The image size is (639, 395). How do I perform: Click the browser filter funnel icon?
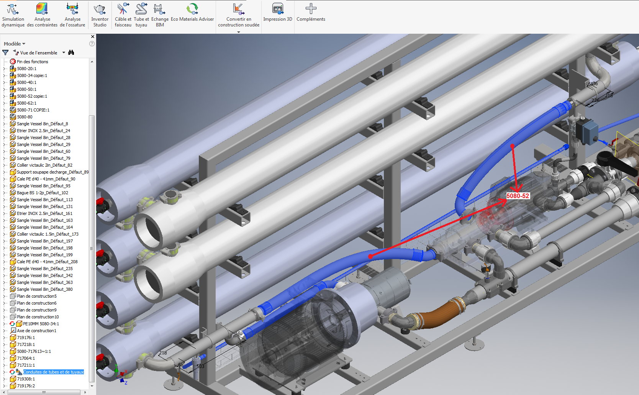point(5,52)
